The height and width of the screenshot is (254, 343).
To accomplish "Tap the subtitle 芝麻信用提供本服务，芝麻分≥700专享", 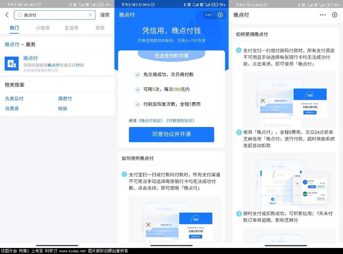I will coord(171,41).
